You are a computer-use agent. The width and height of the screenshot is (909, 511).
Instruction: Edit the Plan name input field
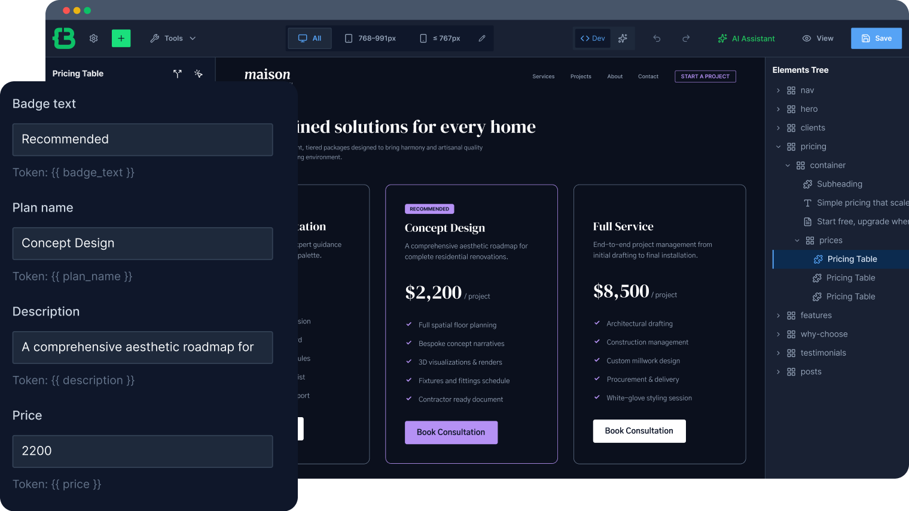tap(143, 243)
